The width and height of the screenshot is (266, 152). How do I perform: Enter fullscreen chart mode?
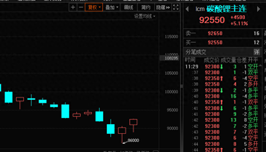(176, 7)
